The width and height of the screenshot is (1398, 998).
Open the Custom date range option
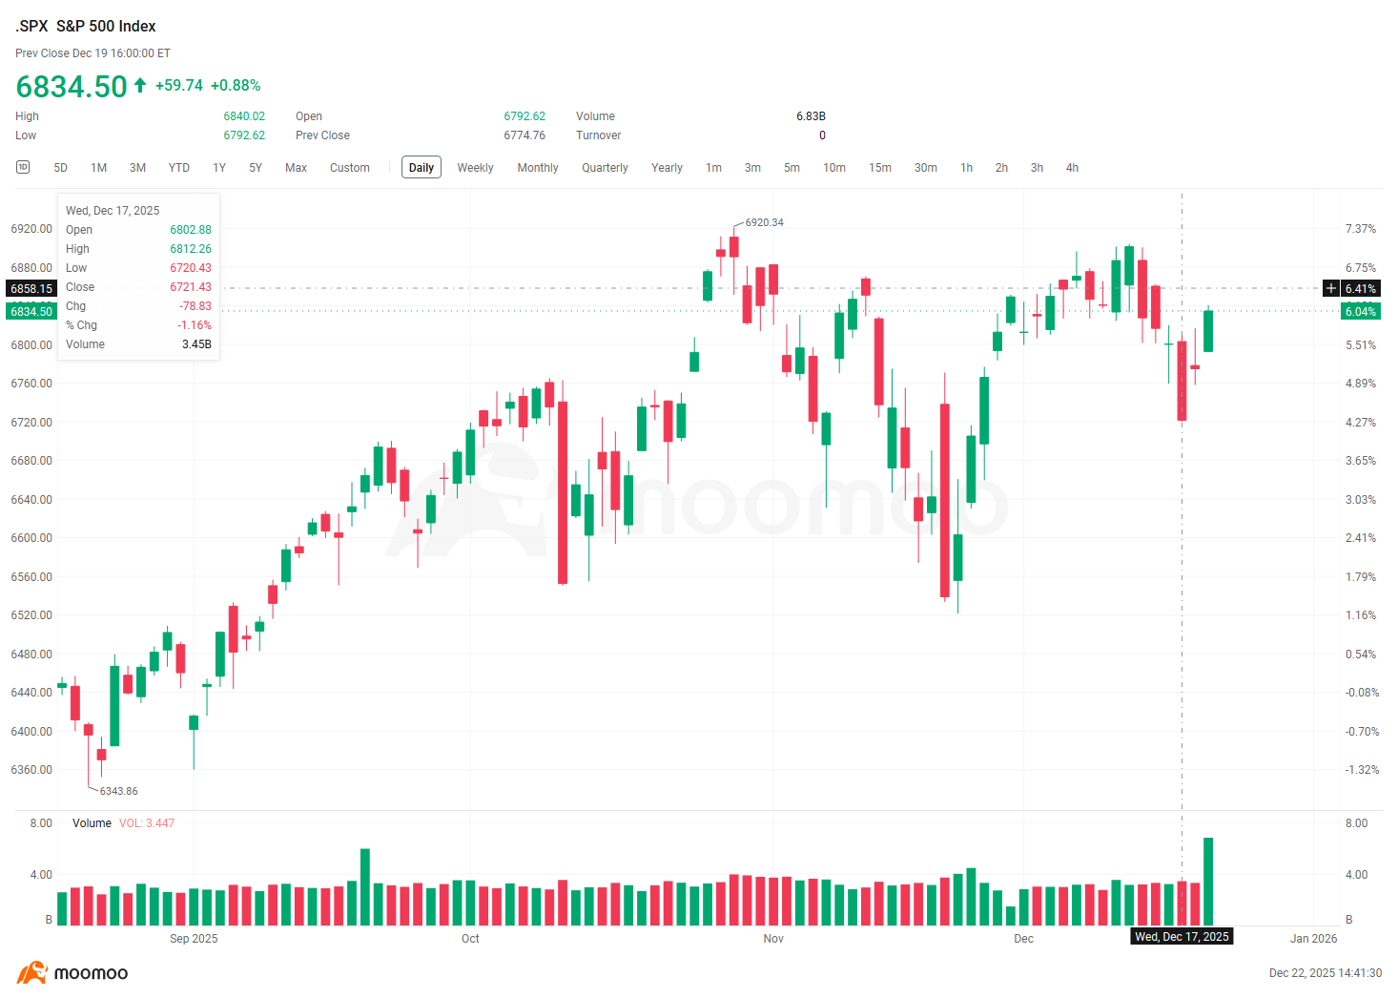click(x=350, y=168)
